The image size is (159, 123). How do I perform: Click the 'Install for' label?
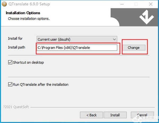pyautogui.click(x=15, y=39)
